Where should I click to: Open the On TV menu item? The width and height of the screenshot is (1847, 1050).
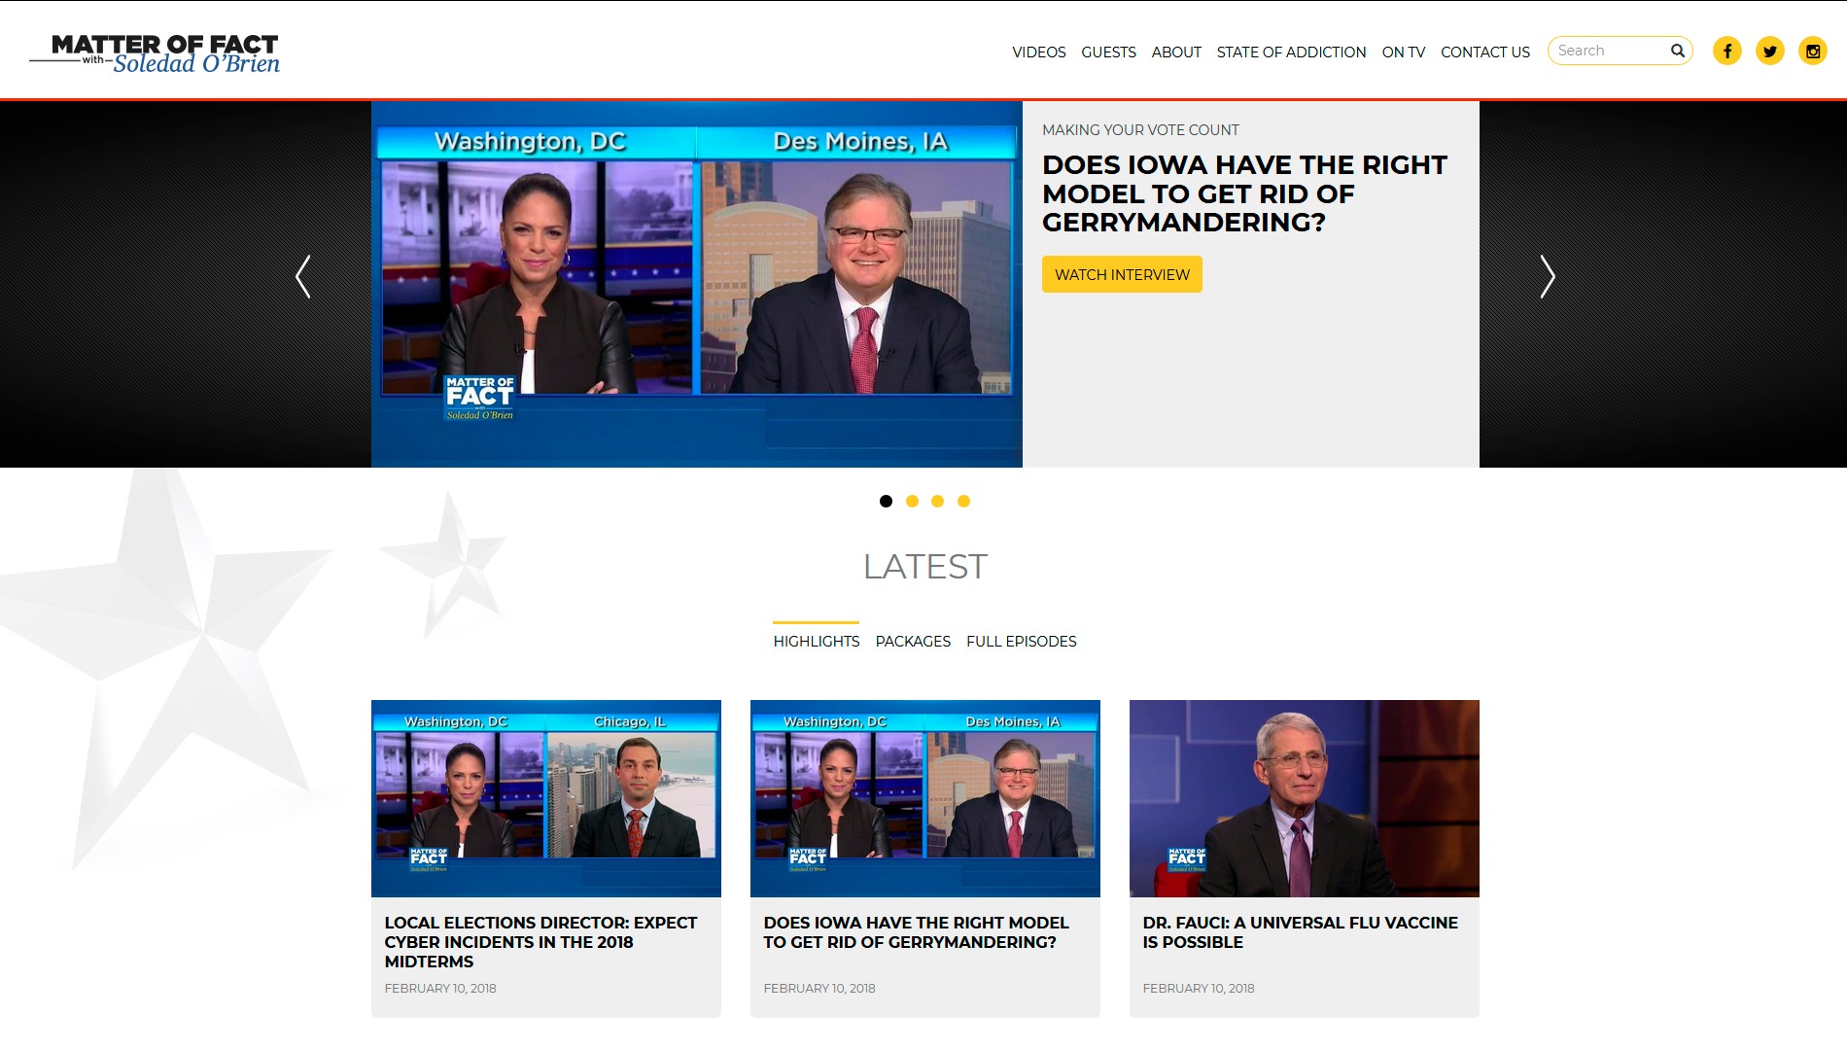pos(1403,52)
